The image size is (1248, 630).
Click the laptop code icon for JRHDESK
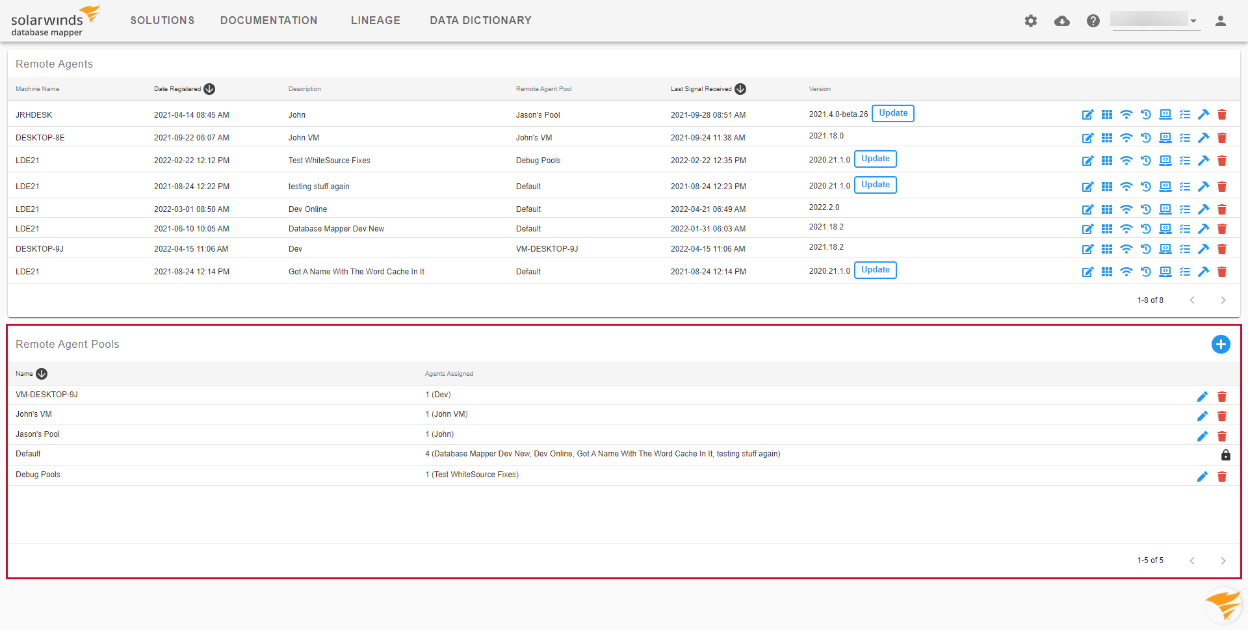pos(1165,114)
